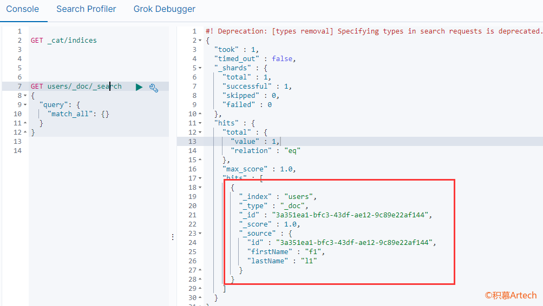Switch to the Console tab
Screen dimensions: 543x306
(23, 9)
